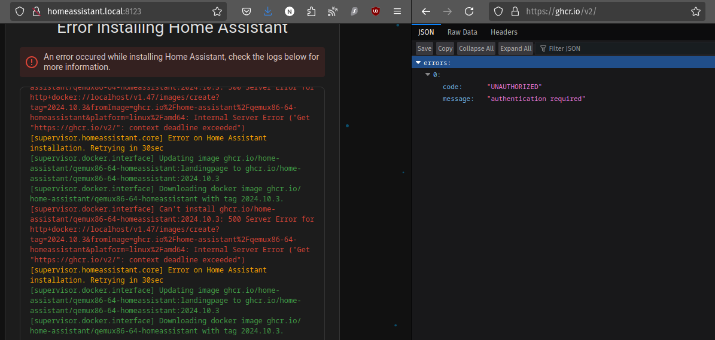Click the Expand All button
The width and height of the screenshot is (715, 340).
[x=516, y=48]
